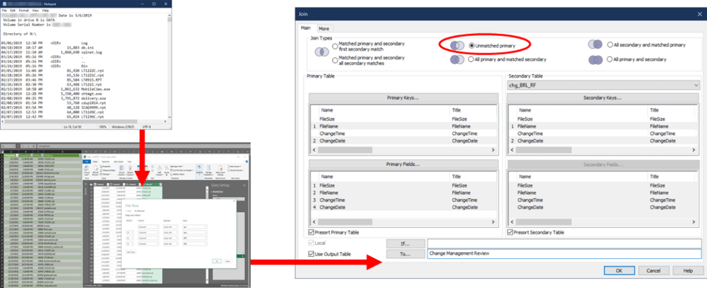Select FileSize row in Primary Fields list
This screenshot has width=707, height=288.
(403, 186)
